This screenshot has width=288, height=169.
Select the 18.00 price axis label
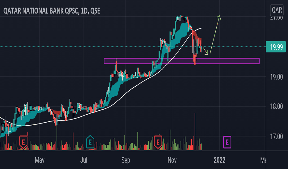point(277,107)
